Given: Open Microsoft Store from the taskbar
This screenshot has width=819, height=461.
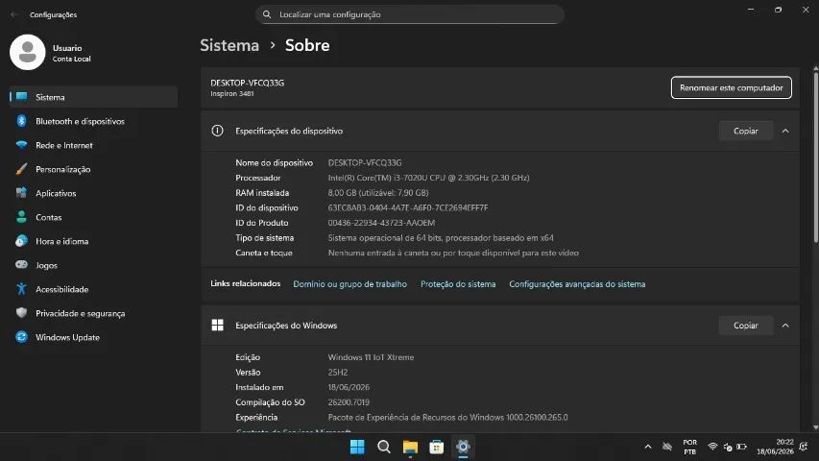Looking at the screenshot, I should point(437,448).
